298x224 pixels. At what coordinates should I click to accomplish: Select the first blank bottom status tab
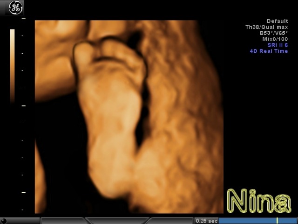(x=63, y=221)
